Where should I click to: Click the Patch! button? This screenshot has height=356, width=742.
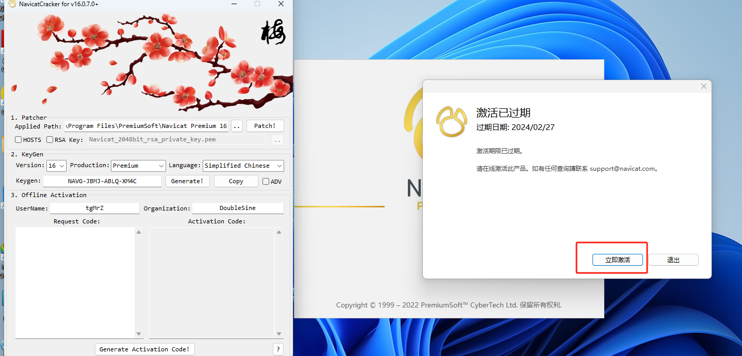click(265, 126)
